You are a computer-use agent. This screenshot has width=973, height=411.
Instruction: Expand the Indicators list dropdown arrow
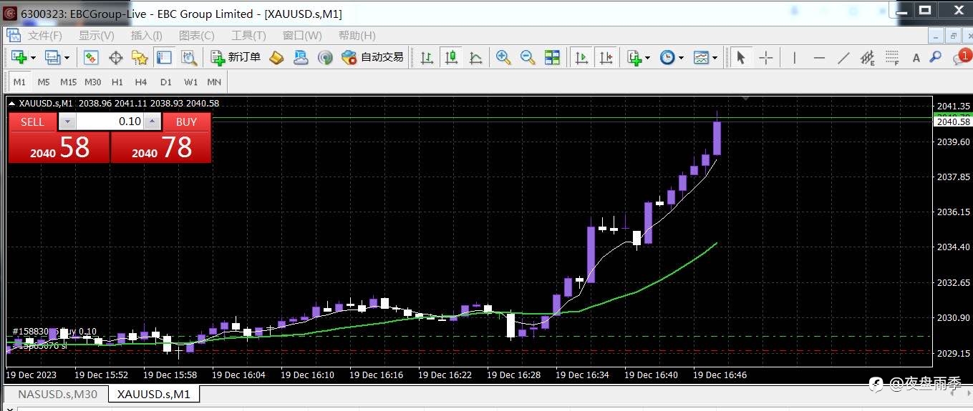(x=648, y=58)
